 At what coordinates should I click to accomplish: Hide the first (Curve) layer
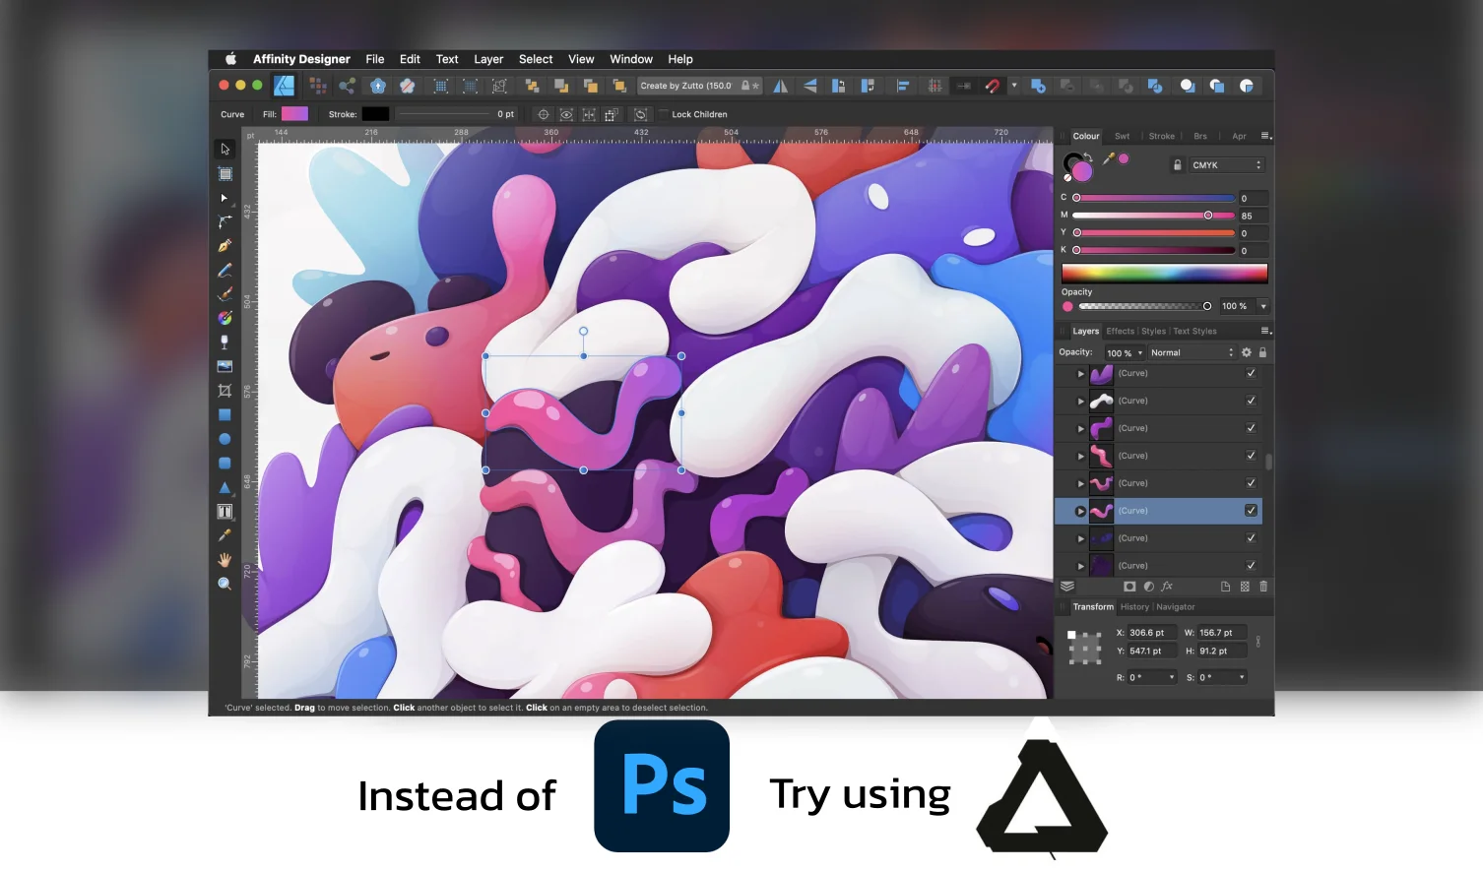1251,373
